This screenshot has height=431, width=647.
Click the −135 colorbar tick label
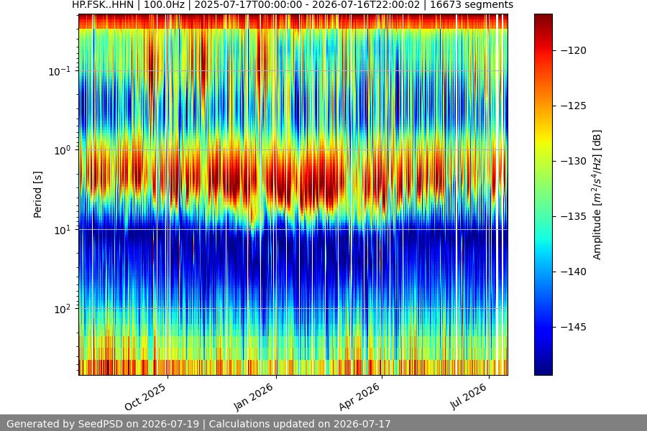coord(574,216)
